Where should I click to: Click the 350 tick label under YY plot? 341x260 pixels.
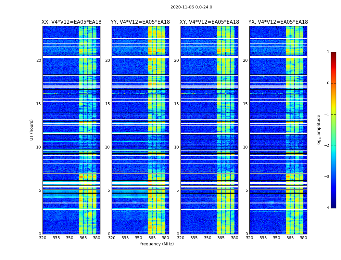click(139, 238)
